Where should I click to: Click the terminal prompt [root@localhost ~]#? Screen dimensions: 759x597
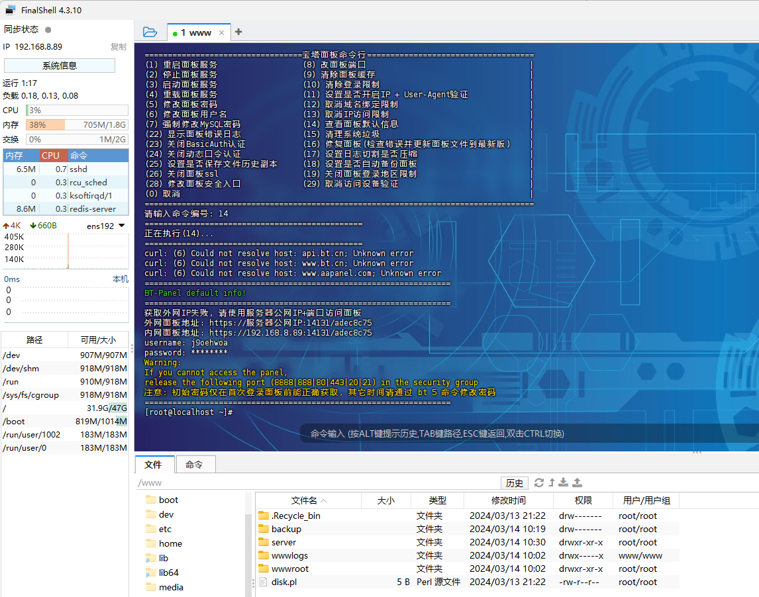click(x=189, y=412)
